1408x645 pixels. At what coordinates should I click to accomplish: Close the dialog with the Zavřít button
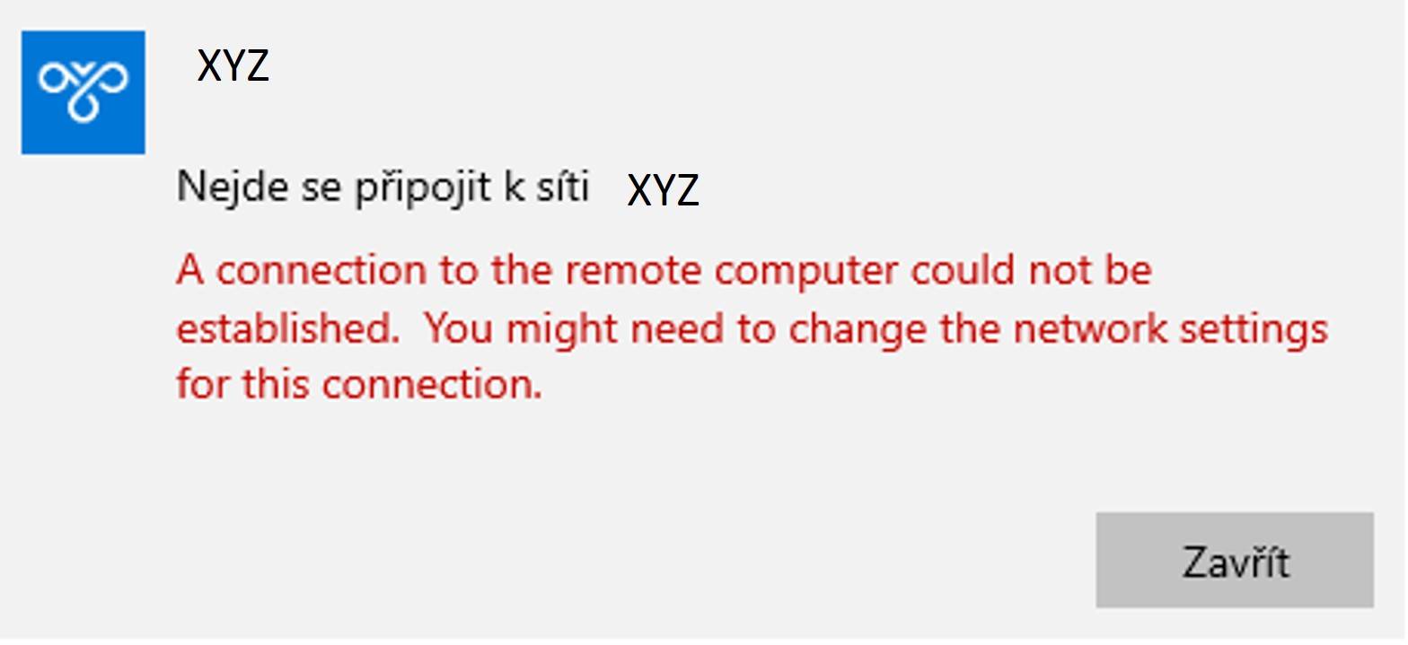[1235, 561]
